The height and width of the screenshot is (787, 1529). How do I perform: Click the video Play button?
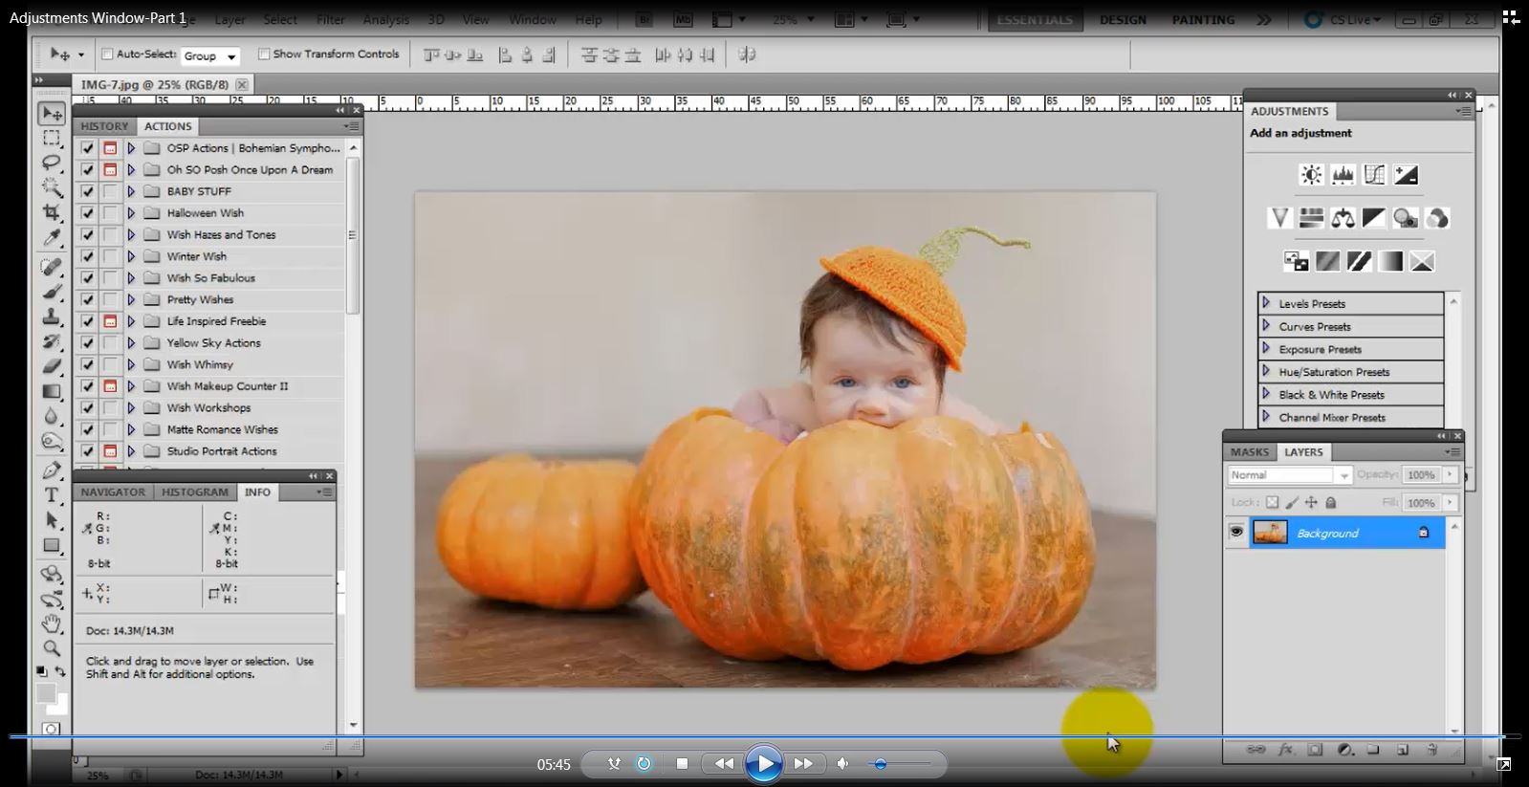pyautogui.click(x=763, y=763)
